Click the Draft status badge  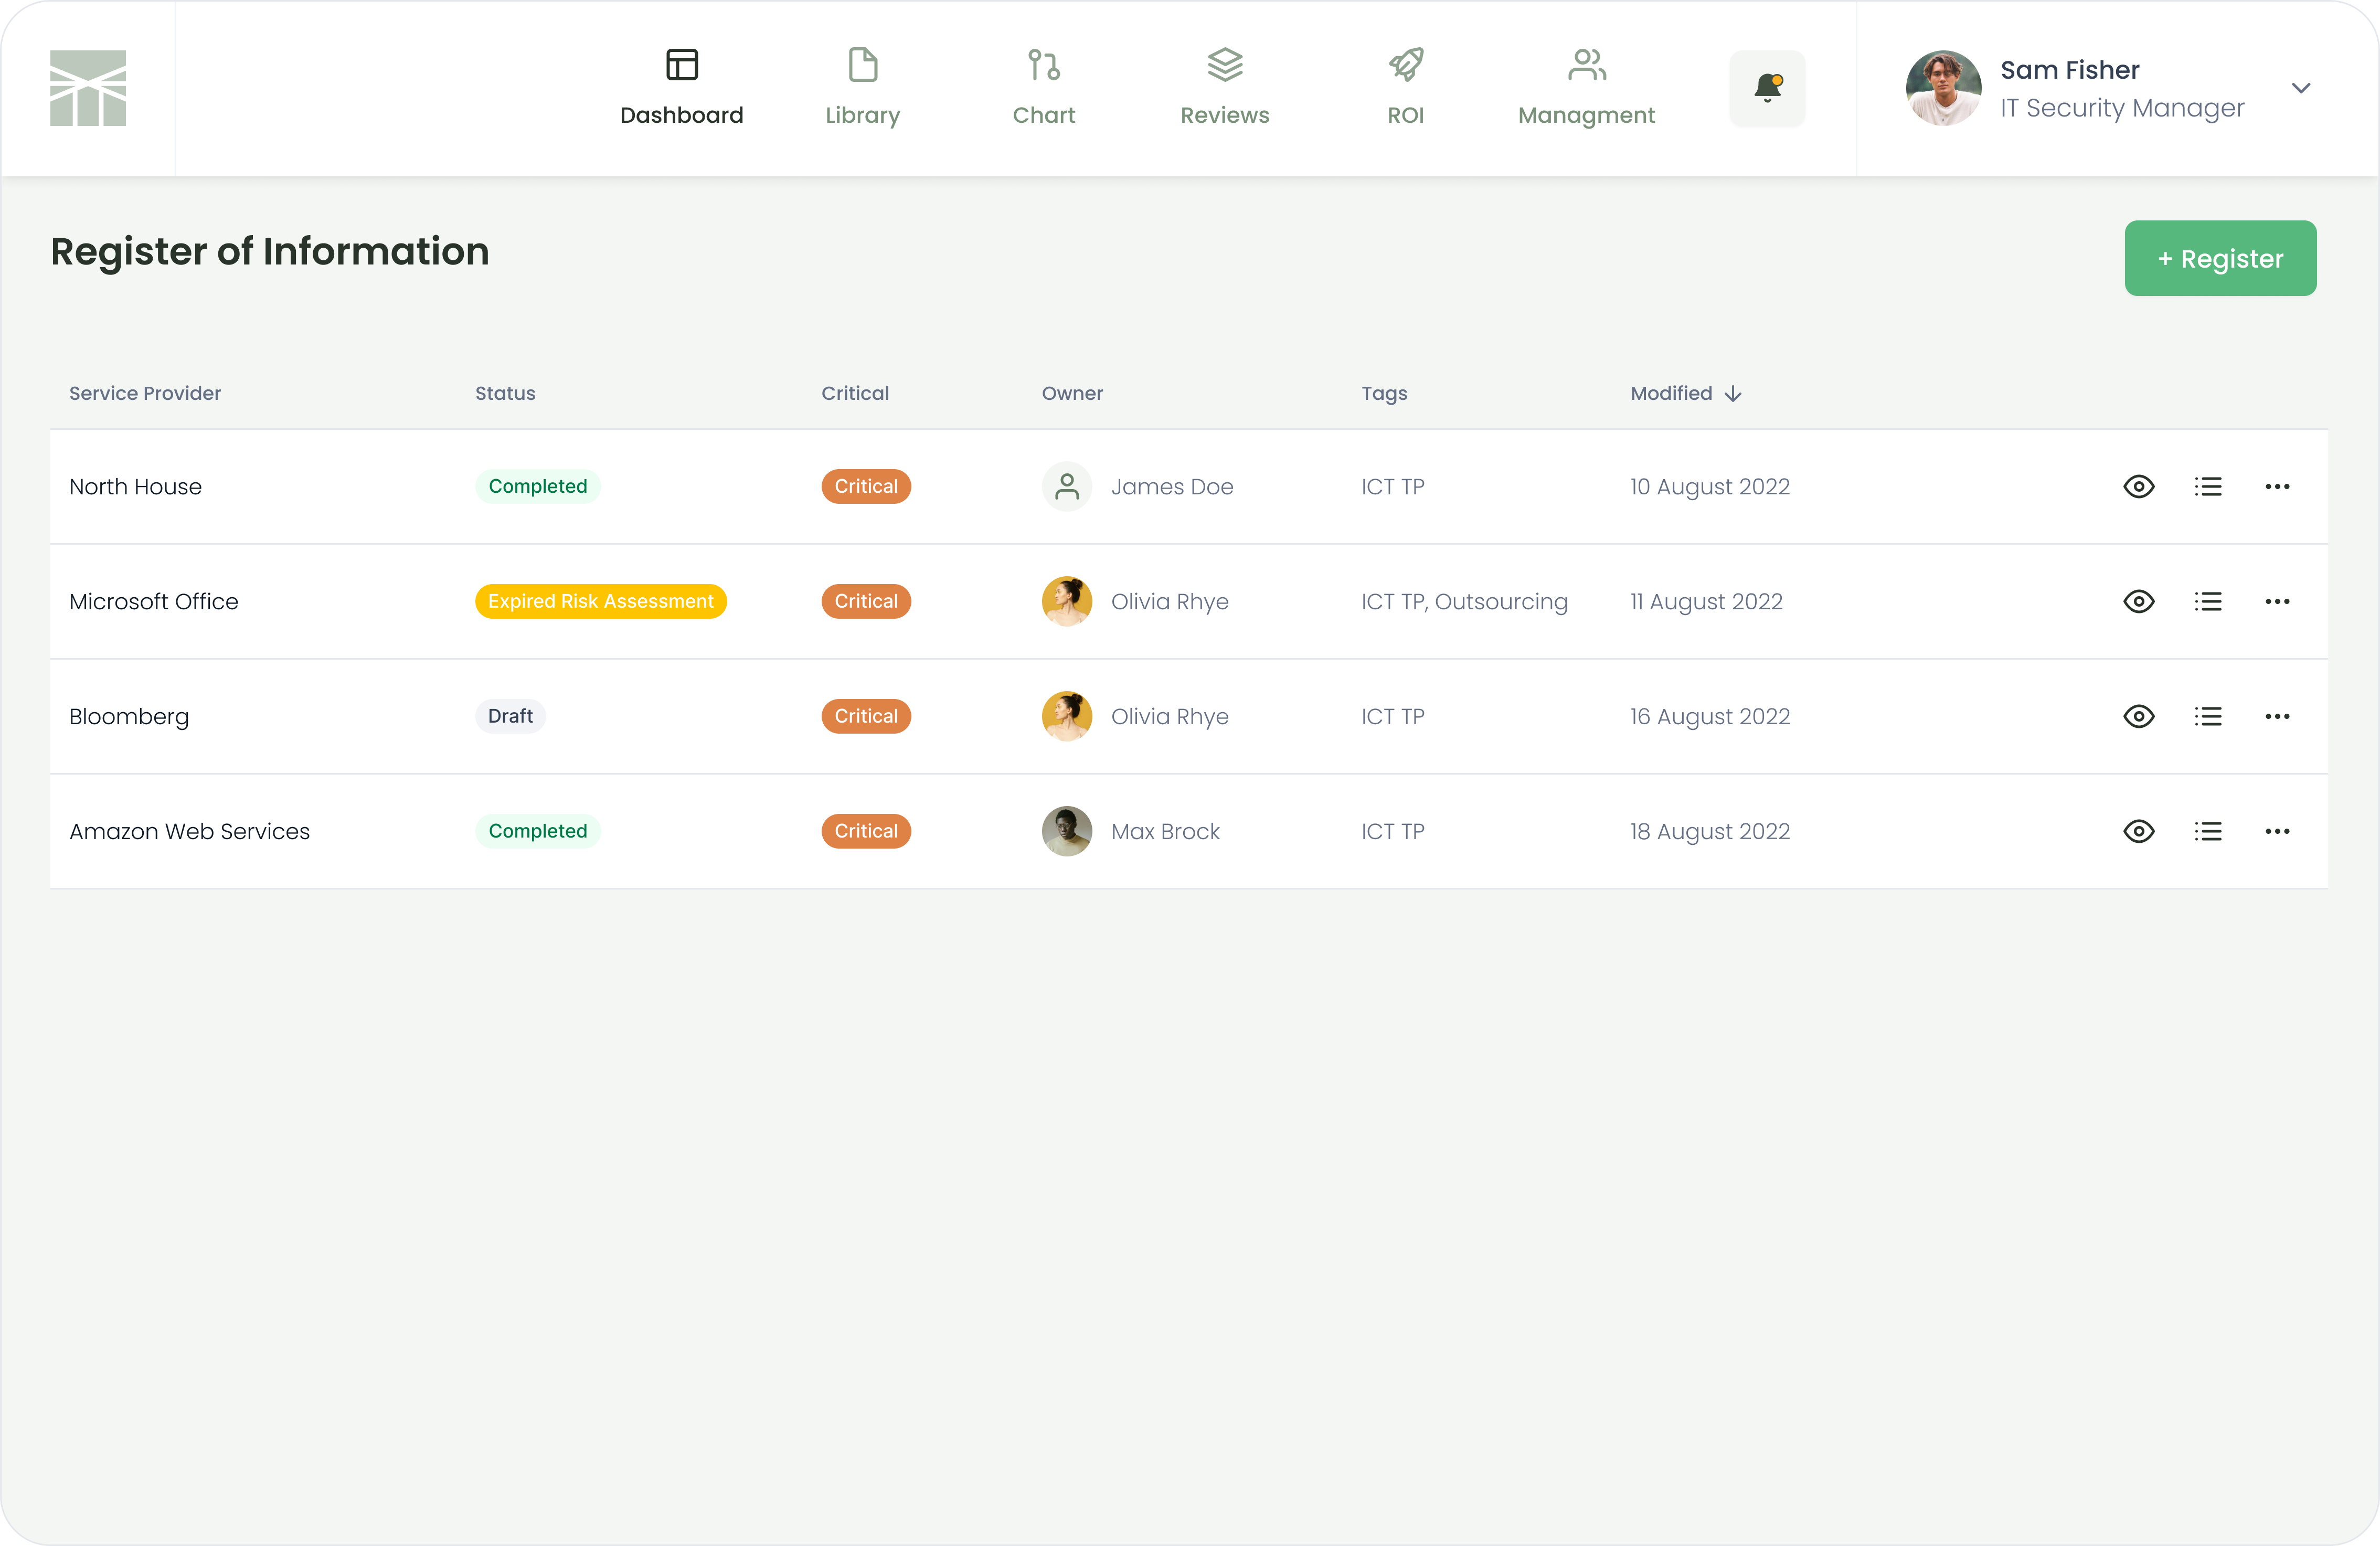click(x=510, y=716)
